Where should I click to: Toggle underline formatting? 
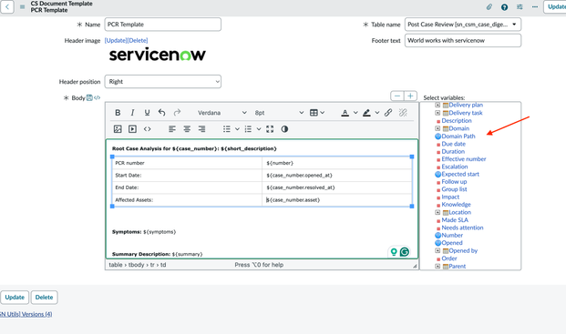click(x=147, y=113)
